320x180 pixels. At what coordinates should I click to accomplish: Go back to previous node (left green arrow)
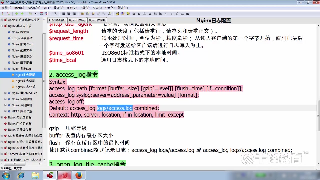tap(17, 14)
